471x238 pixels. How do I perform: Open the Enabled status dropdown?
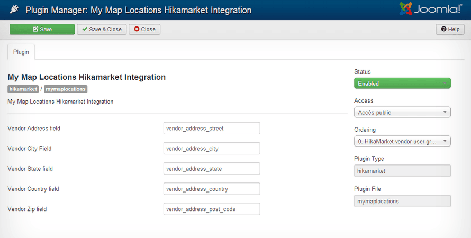point(402,84)
